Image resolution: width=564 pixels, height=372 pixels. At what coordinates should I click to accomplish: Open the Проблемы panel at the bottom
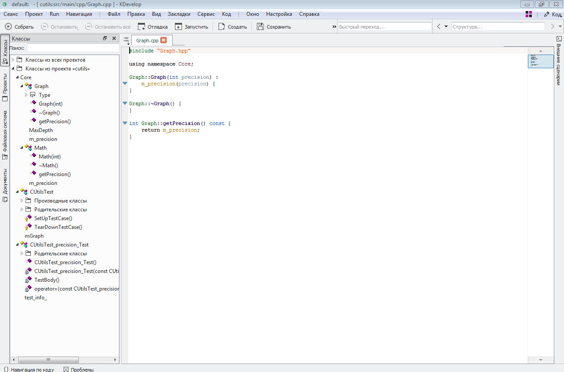click(x=78, y=369)
